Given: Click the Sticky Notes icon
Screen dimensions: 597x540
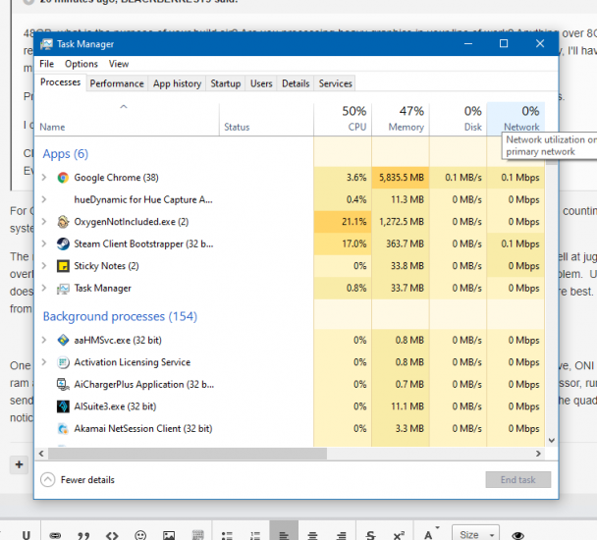Looking at the screenshot, I should pyautogui.click(x=63, y=266).
